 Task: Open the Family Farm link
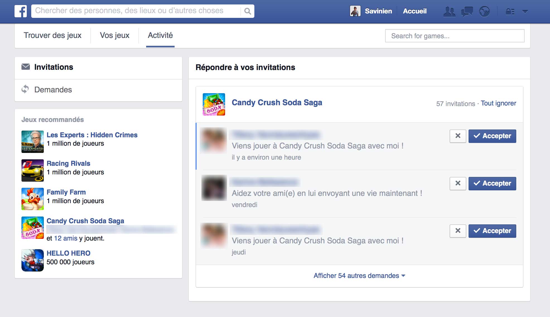coord(66,192)
